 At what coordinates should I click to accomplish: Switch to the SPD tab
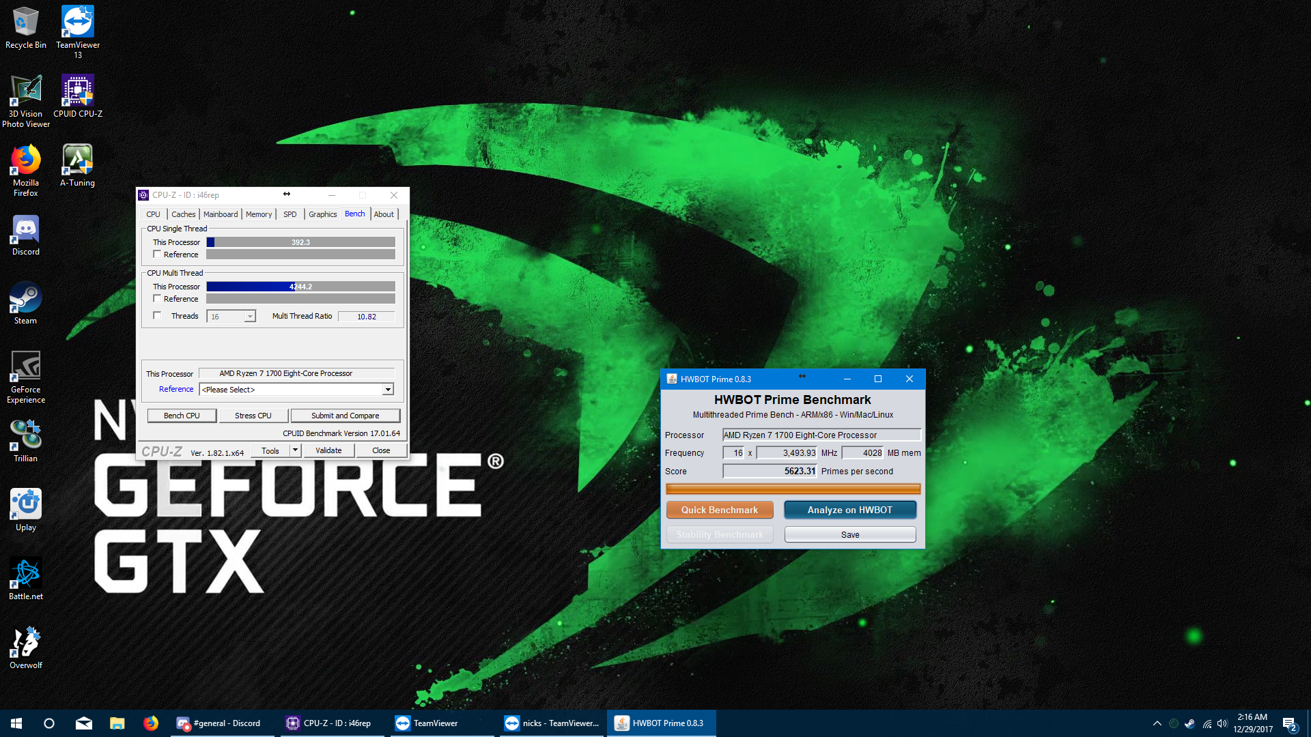pyautogui.click(x=290, y=214)
